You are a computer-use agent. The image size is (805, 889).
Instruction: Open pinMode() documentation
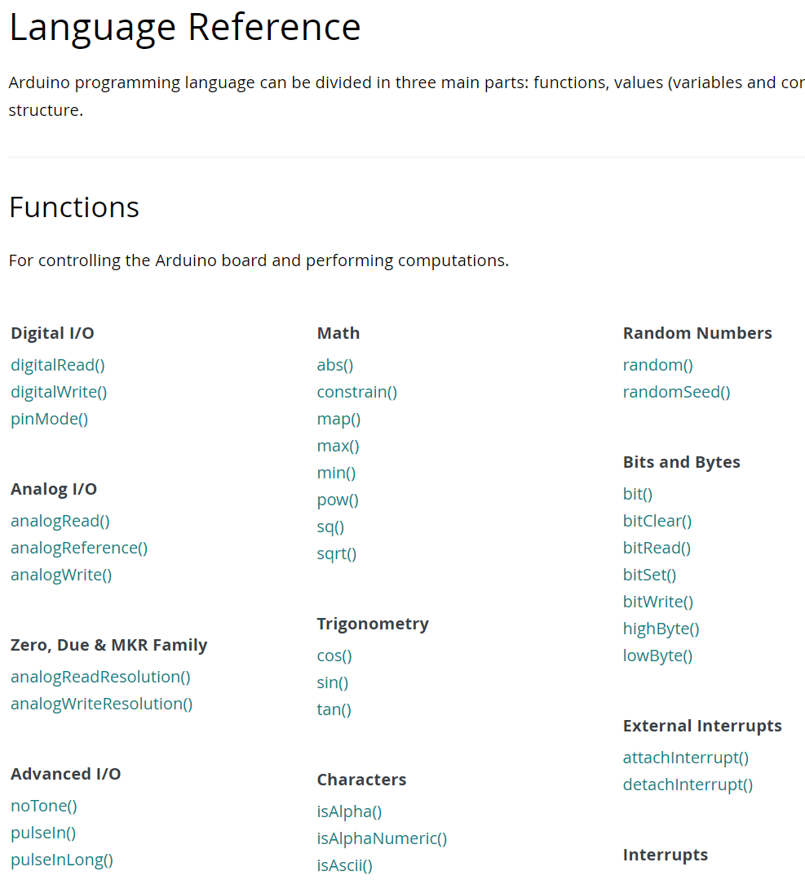(49, 419)
